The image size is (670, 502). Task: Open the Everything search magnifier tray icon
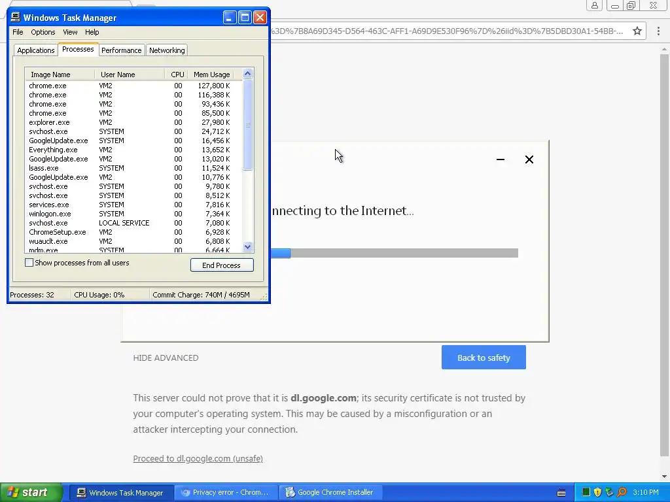point(622,492)
